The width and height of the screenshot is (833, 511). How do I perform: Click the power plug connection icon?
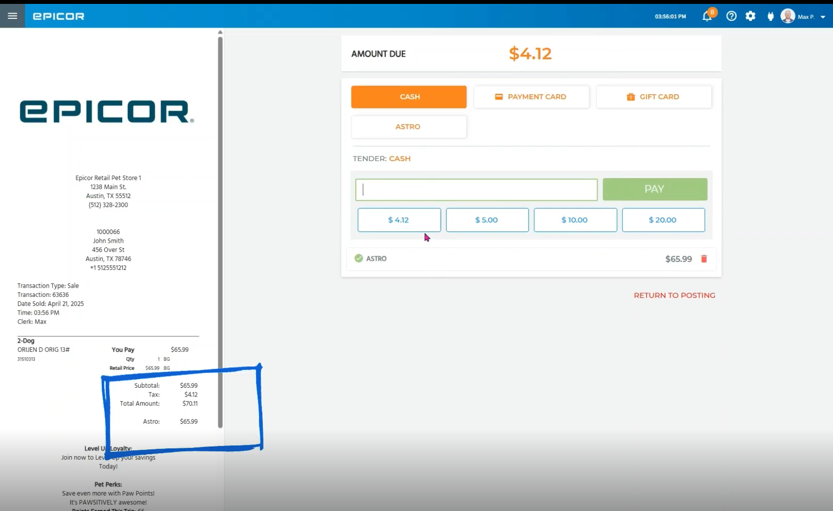click(x=770, y=16)
